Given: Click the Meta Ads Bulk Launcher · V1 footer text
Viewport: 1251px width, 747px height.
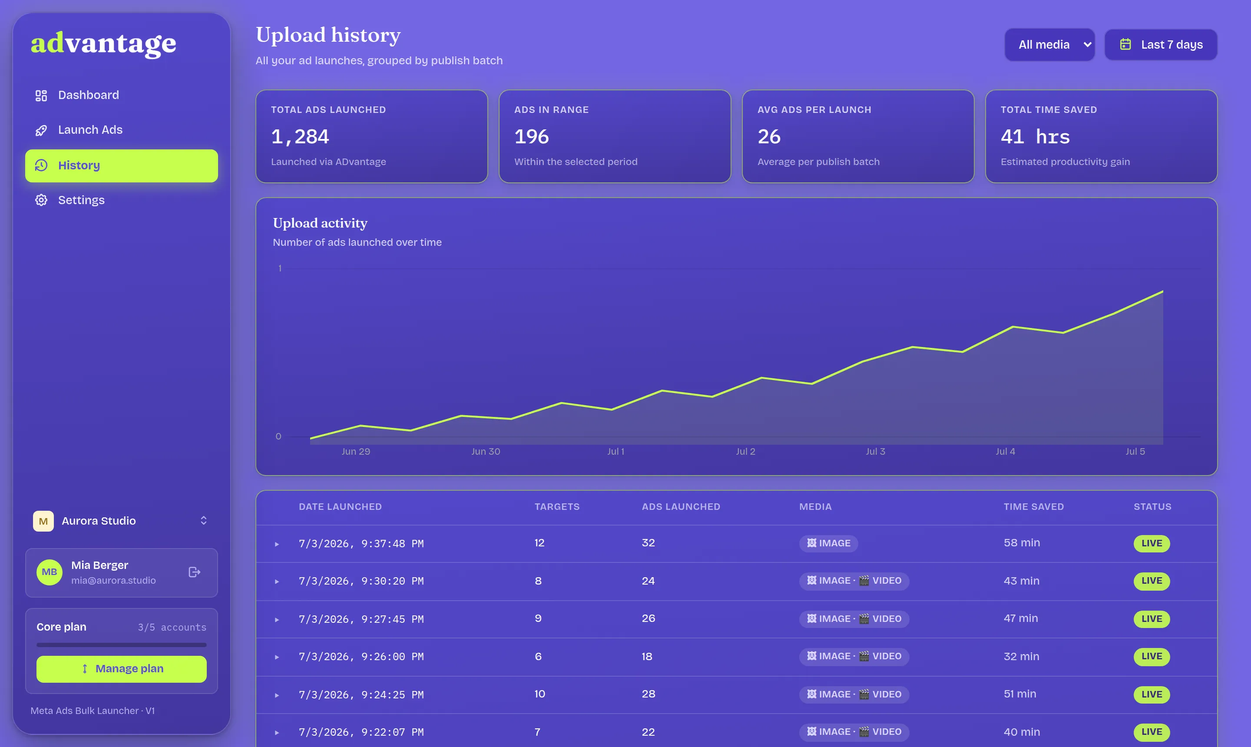Looking at the screenshot, I should point(93,711).
